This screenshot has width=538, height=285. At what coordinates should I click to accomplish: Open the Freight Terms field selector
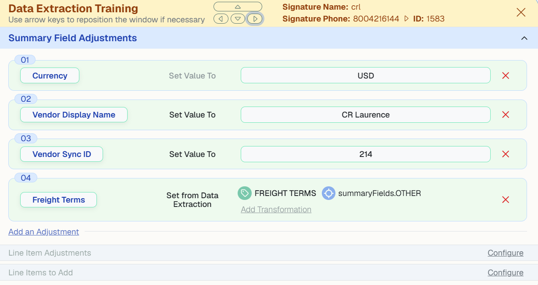(59, 200)
